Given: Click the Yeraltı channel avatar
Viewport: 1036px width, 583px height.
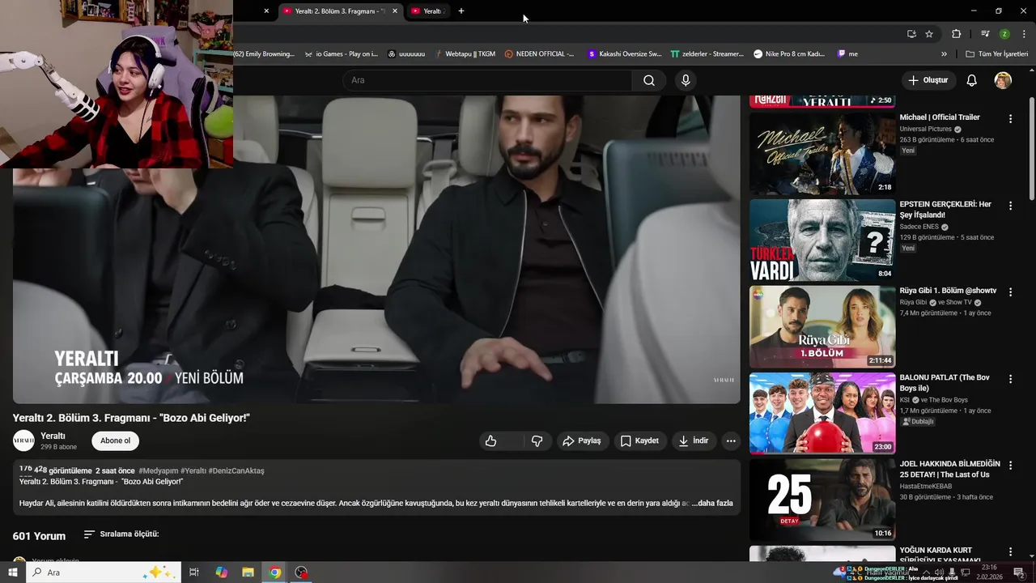Looking at the screenshot, I should 23,440.
